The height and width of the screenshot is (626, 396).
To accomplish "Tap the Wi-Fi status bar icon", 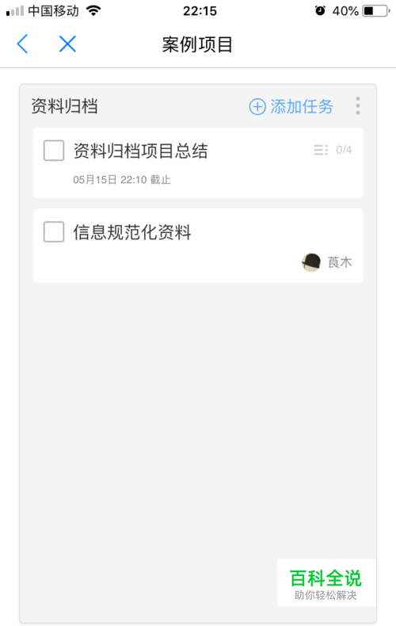I will [93, 11].
